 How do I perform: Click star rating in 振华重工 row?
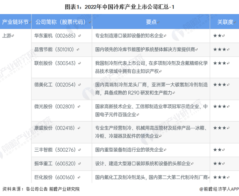tap(217, 164)
